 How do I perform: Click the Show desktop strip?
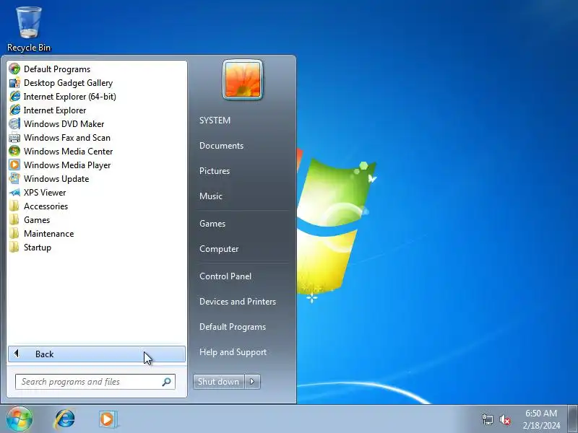point(572,419)
